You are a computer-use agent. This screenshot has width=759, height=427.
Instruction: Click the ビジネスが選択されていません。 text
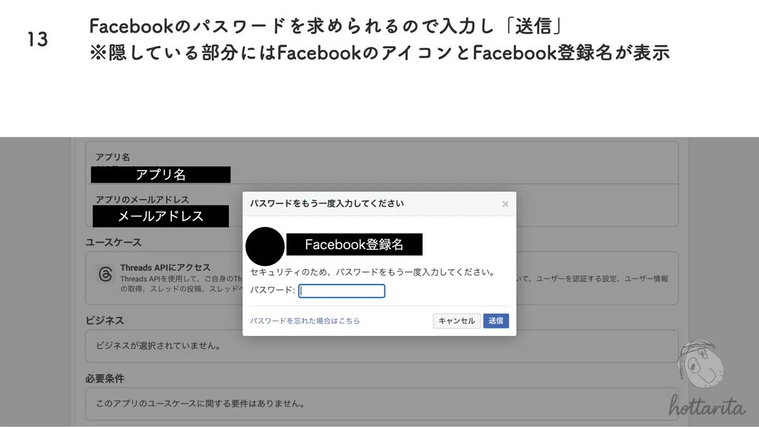point(158,346)
